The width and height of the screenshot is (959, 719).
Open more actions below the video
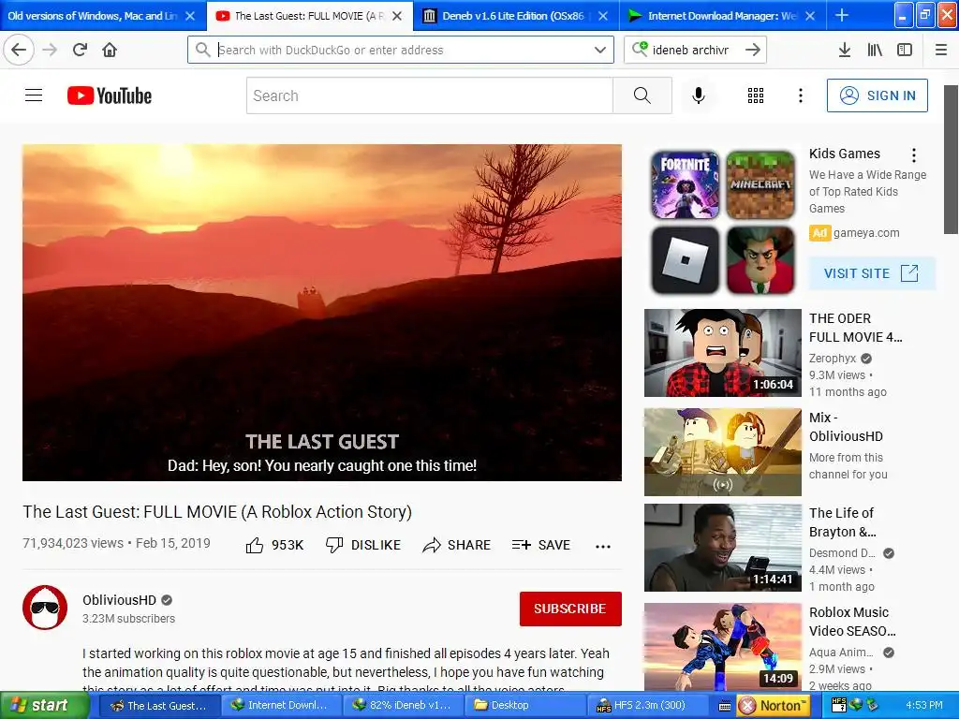(x=603, y=546)
